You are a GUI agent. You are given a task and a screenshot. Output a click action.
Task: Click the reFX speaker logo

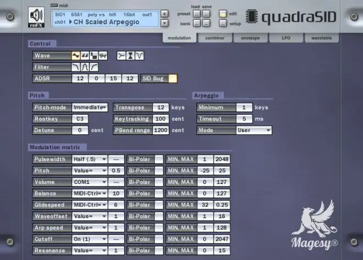click(x=36, y=17)
